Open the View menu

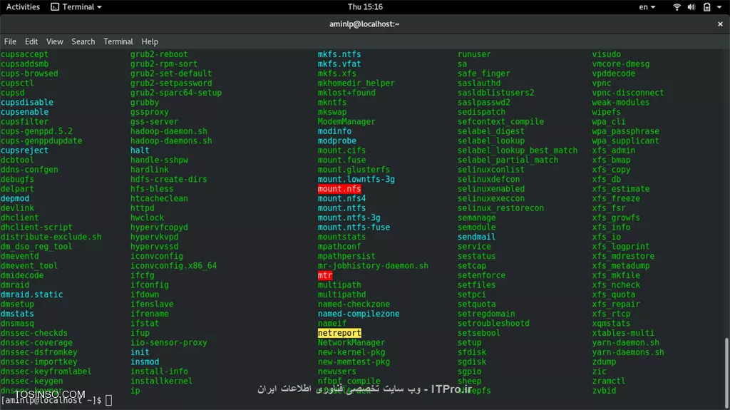[54, 41]
